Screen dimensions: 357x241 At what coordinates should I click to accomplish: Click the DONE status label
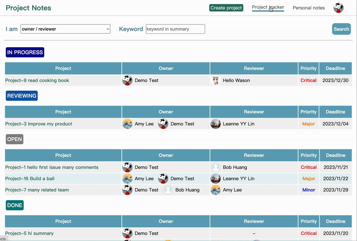(x=14, y=205)
